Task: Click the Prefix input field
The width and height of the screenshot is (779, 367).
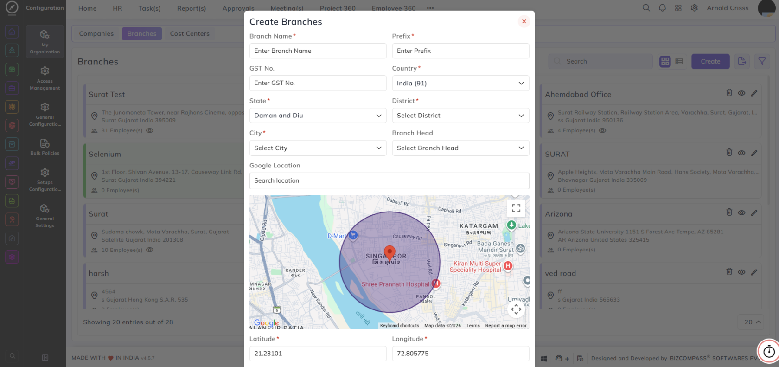Action: (460, 51)
